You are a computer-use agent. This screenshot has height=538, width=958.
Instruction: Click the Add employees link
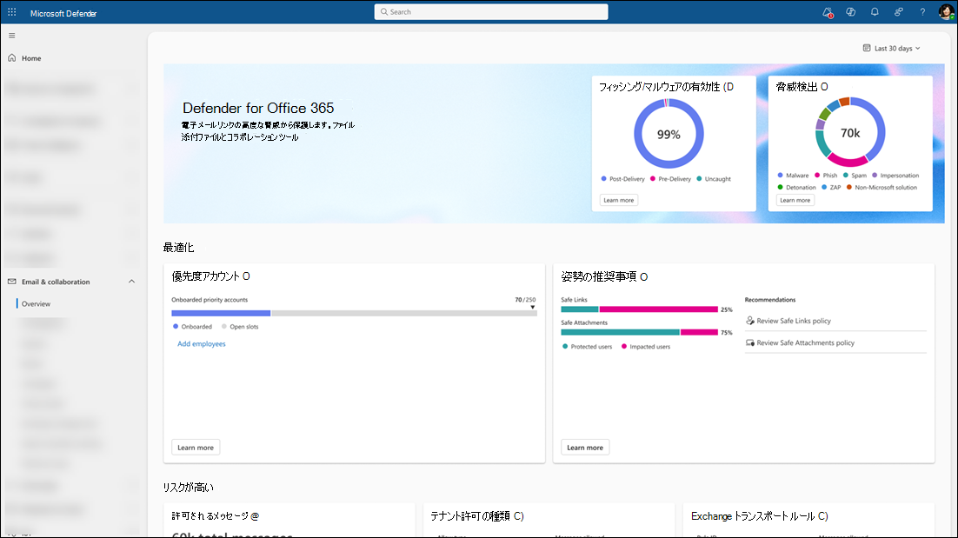point(202,344)
